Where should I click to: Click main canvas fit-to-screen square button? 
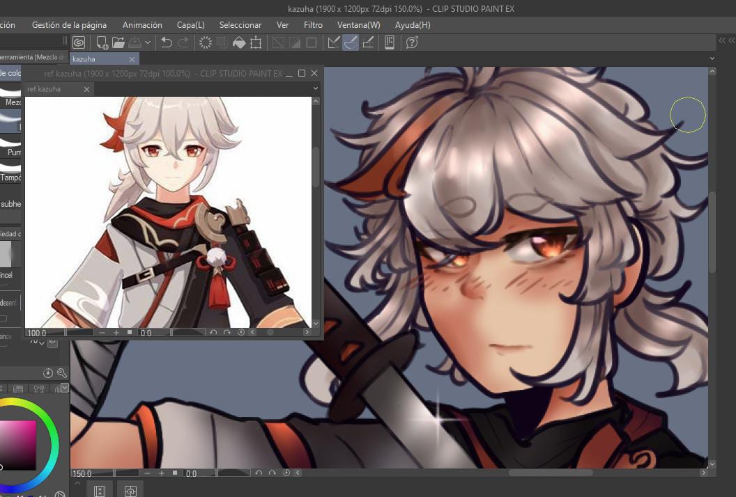click(x=175, y=473)
